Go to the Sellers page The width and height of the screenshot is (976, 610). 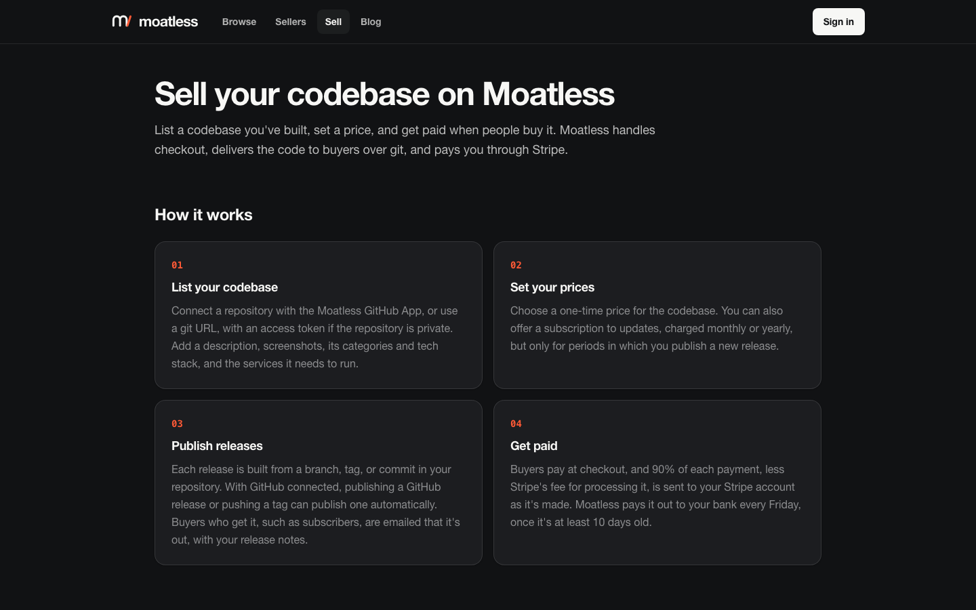(x=291, y=22)
